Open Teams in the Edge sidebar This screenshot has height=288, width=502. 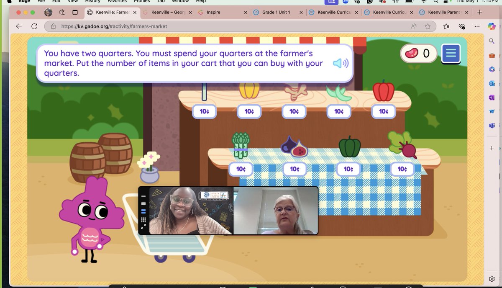(492, 126)
